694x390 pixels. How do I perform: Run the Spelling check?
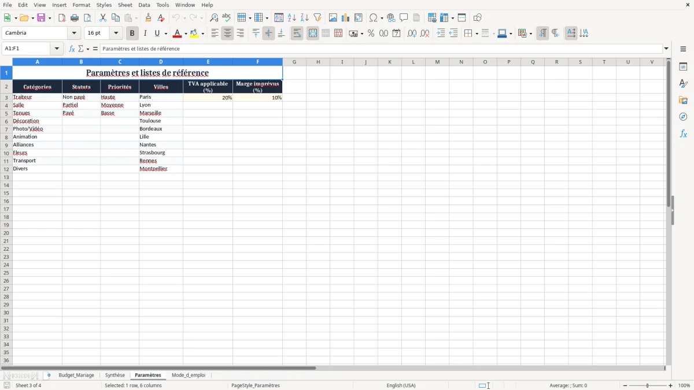(227, 18)
